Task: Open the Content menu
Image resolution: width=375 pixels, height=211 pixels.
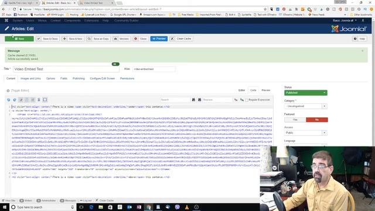Action: pyautogui.click(x=56, y=21)
